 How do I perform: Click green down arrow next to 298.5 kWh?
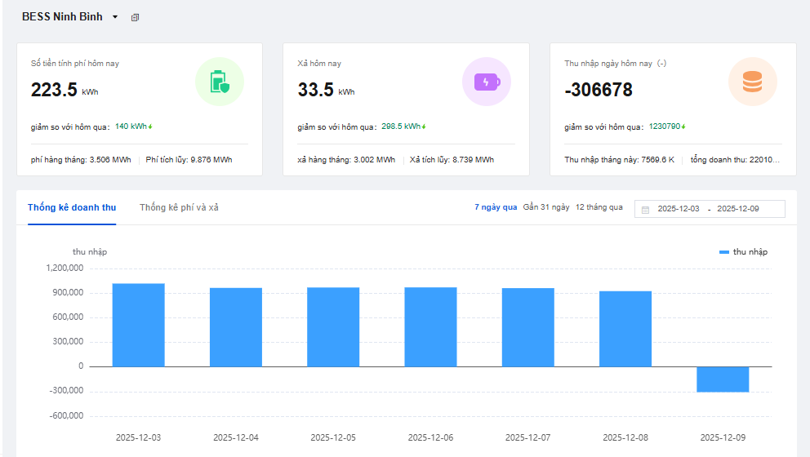pyautogui.click(x=425, y=126)
